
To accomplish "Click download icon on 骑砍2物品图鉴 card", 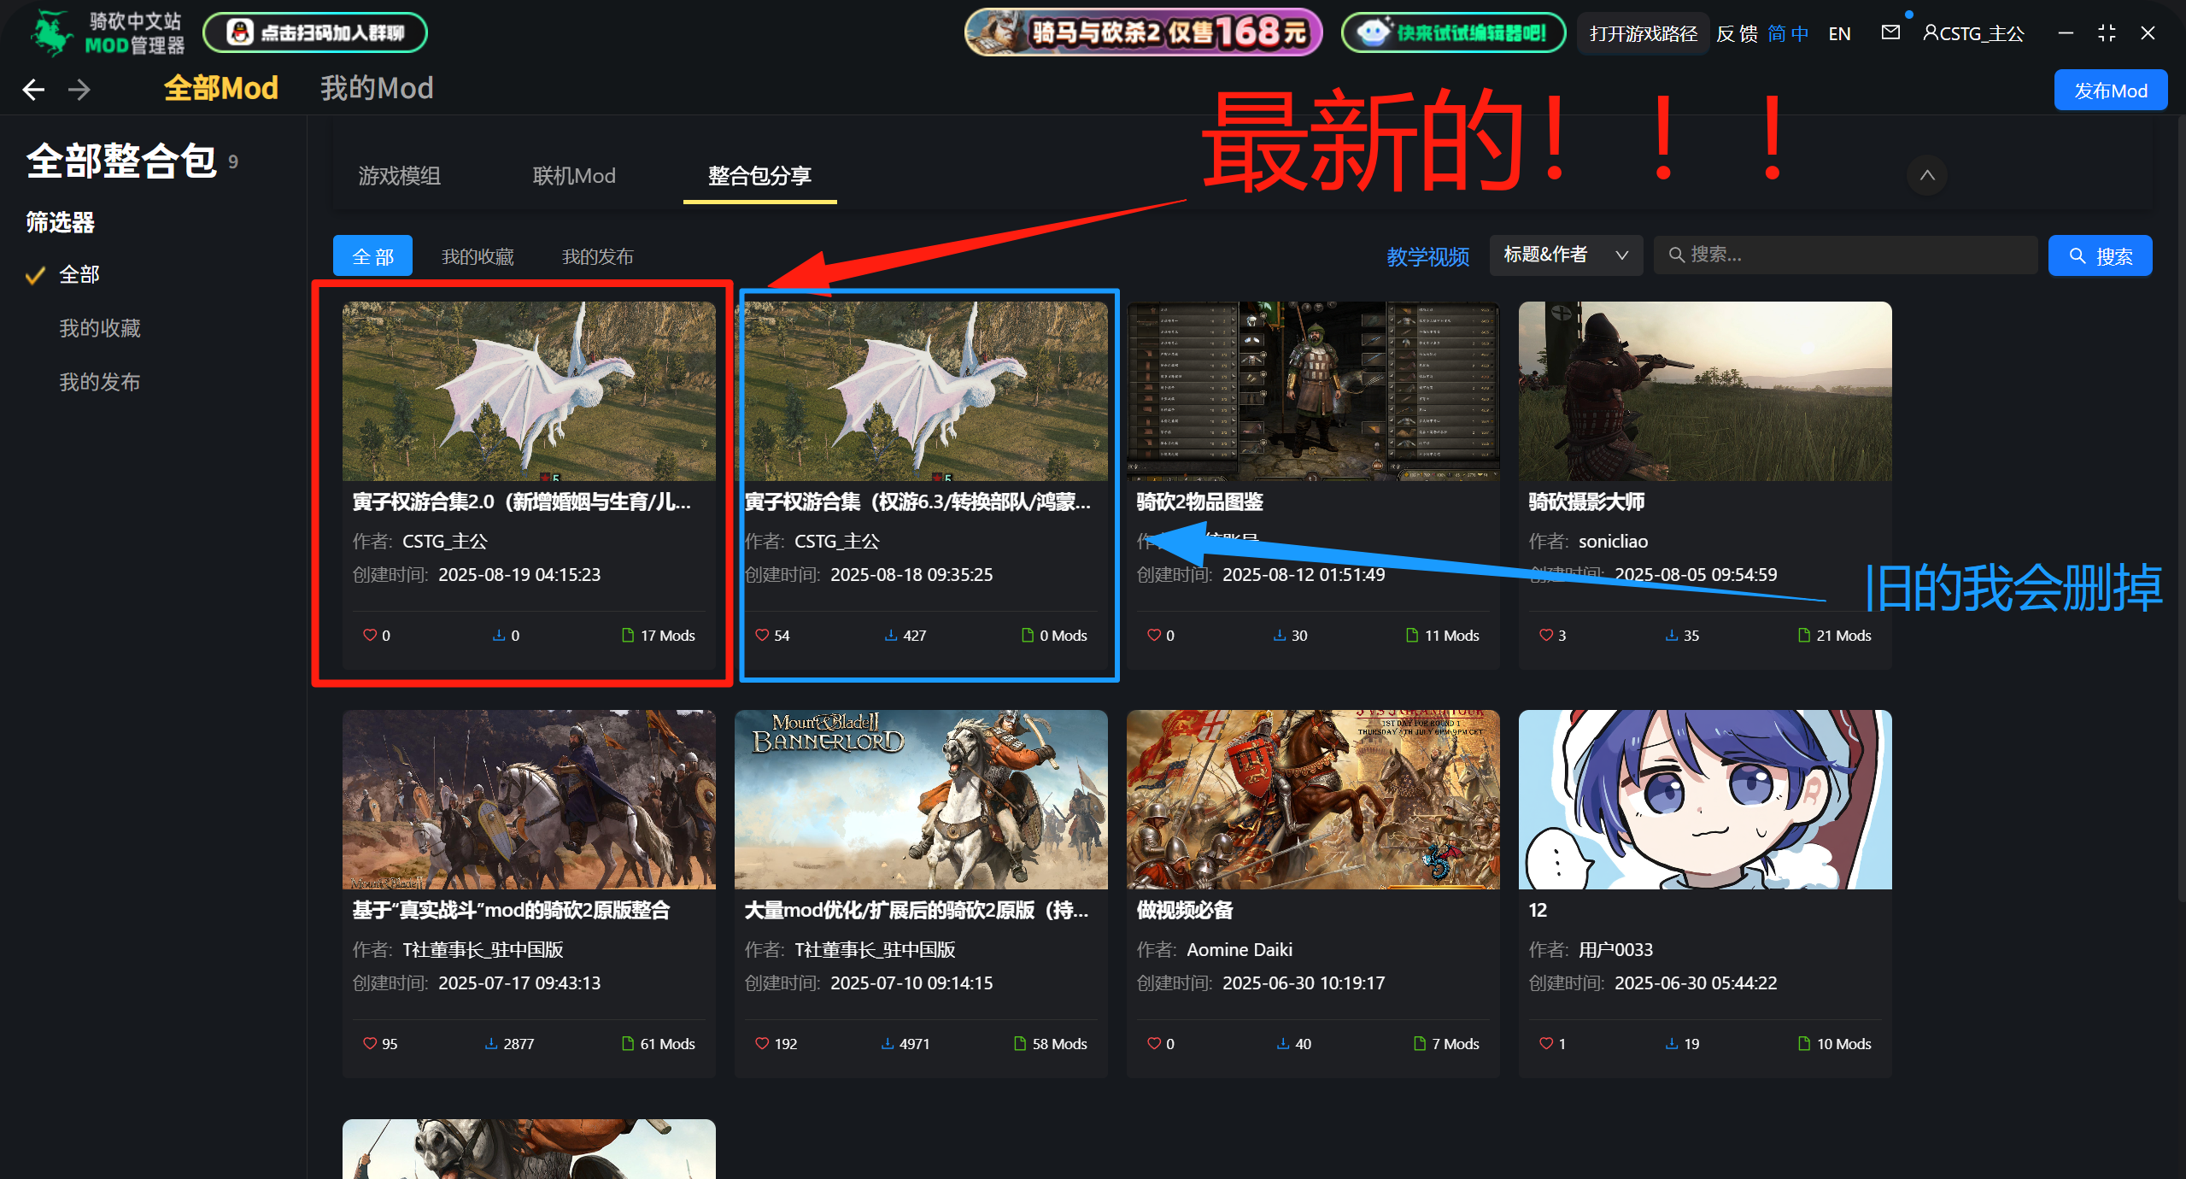I will coord(1280,635).
